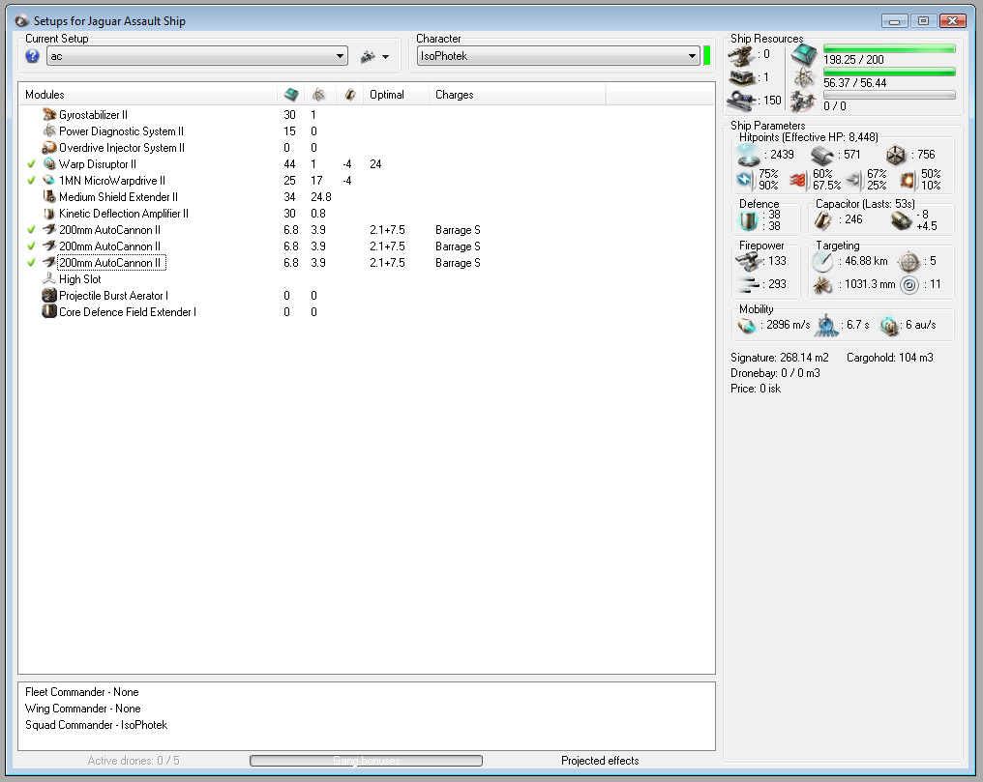Click the CPU column header icon

click(291, 95)
